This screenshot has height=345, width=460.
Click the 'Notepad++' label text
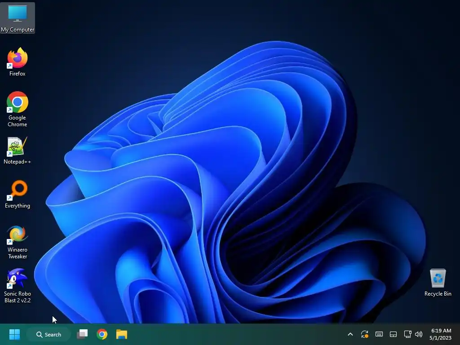pos(18,162)
